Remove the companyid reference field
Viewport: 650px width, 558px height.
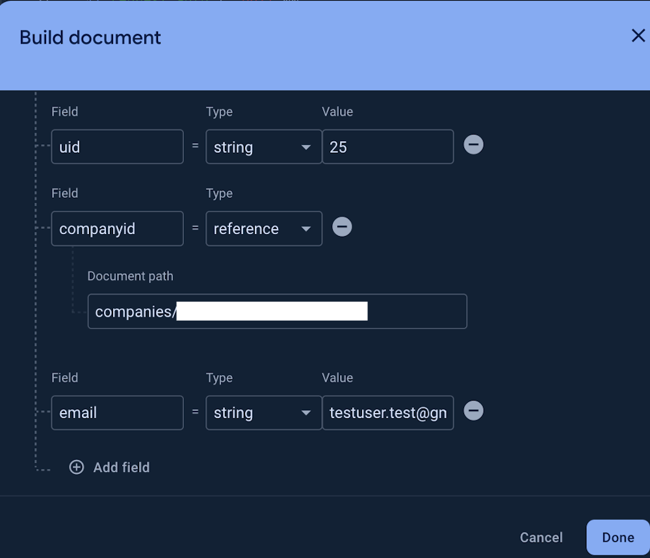[342, 227]
